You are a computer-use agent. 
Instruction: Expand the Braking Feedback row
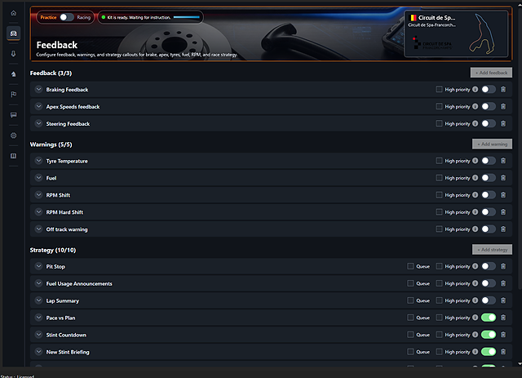coord(38,89)
